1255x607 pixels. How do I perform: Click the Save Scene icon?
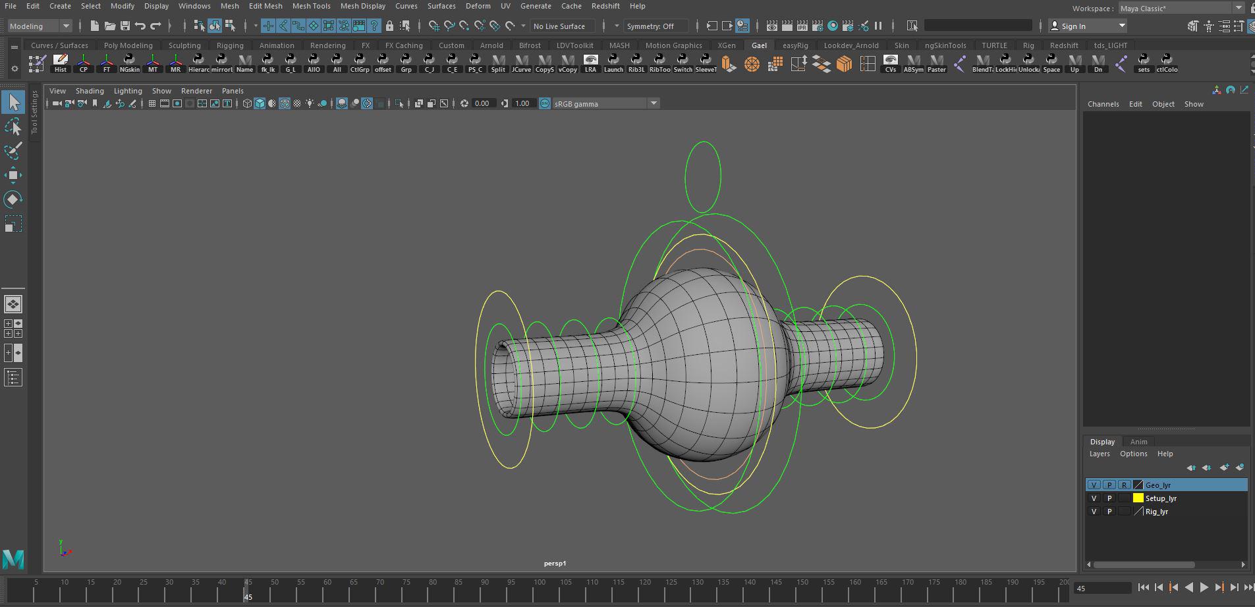125,26
